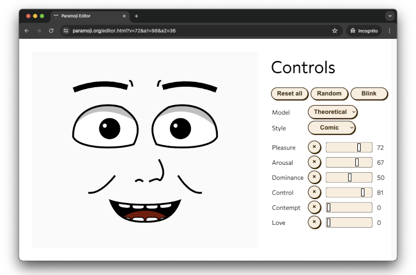Open the Model dropdown set to Theoretical
416x275 pixels.
(332, 112)
